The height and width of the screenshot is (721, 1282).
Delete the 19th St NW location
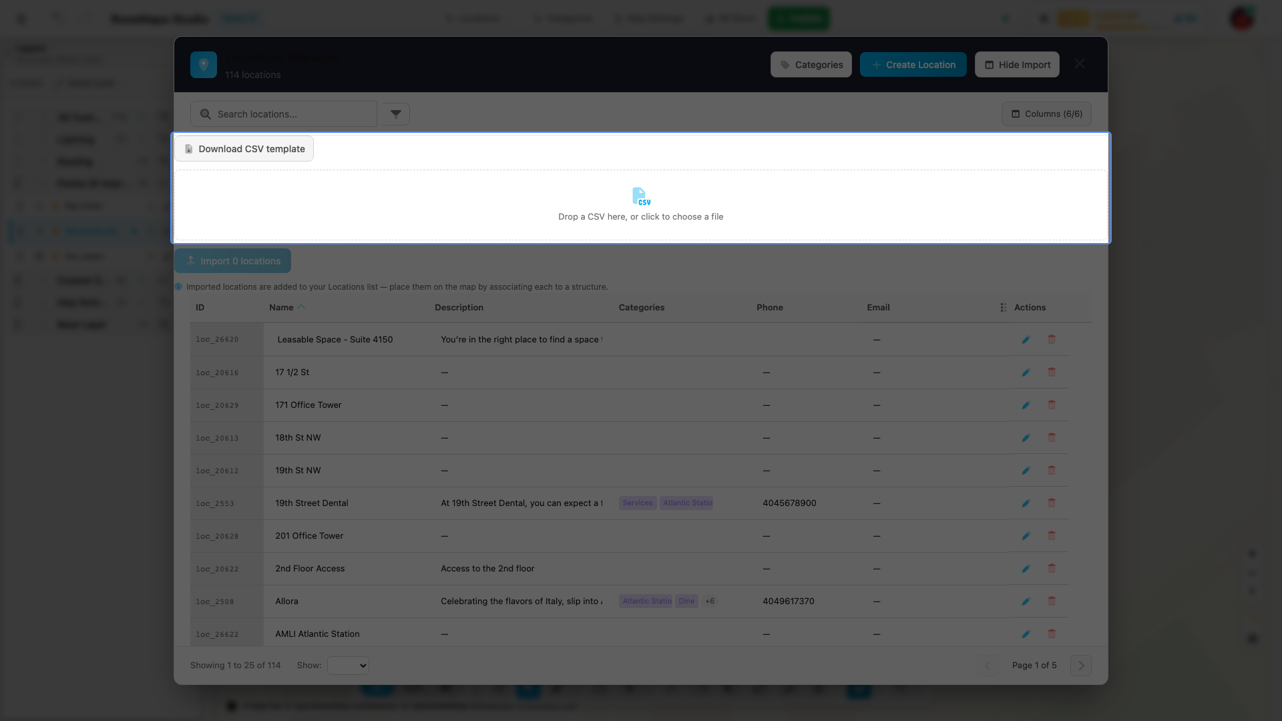pyautogui.click(x=1052, y=471)
